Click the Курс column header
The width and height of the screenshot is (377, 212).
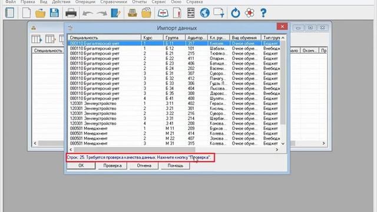[152, 38]
